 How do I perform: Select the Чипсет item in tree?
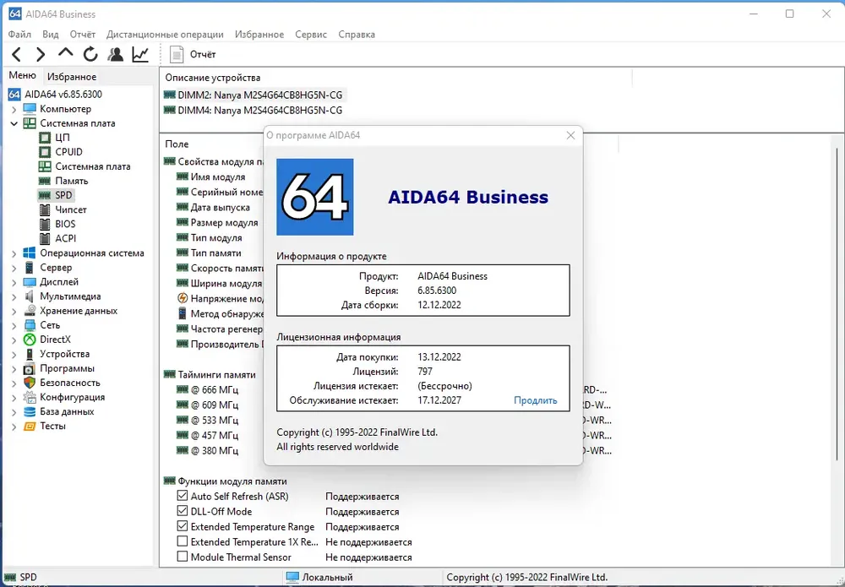pyautogui.click(x=71, y=209)
